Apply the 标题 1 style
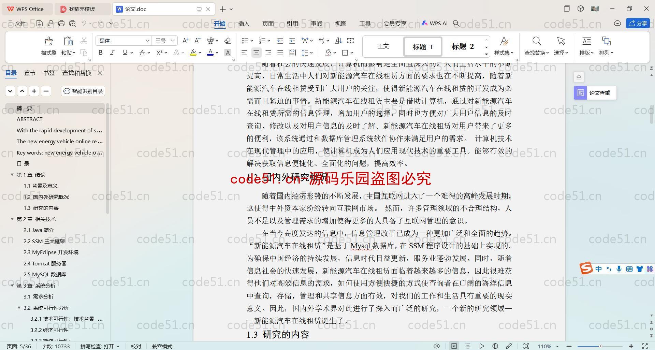The height and width of the screenshot is (350, 655). [x=423, y=46]
